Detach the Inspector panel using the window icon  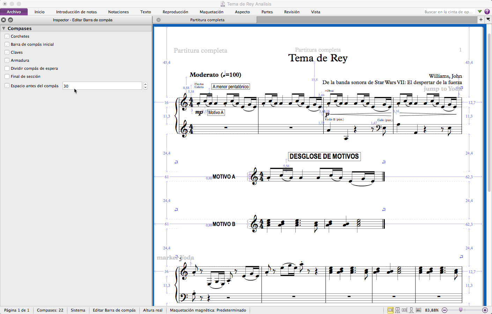10,20
